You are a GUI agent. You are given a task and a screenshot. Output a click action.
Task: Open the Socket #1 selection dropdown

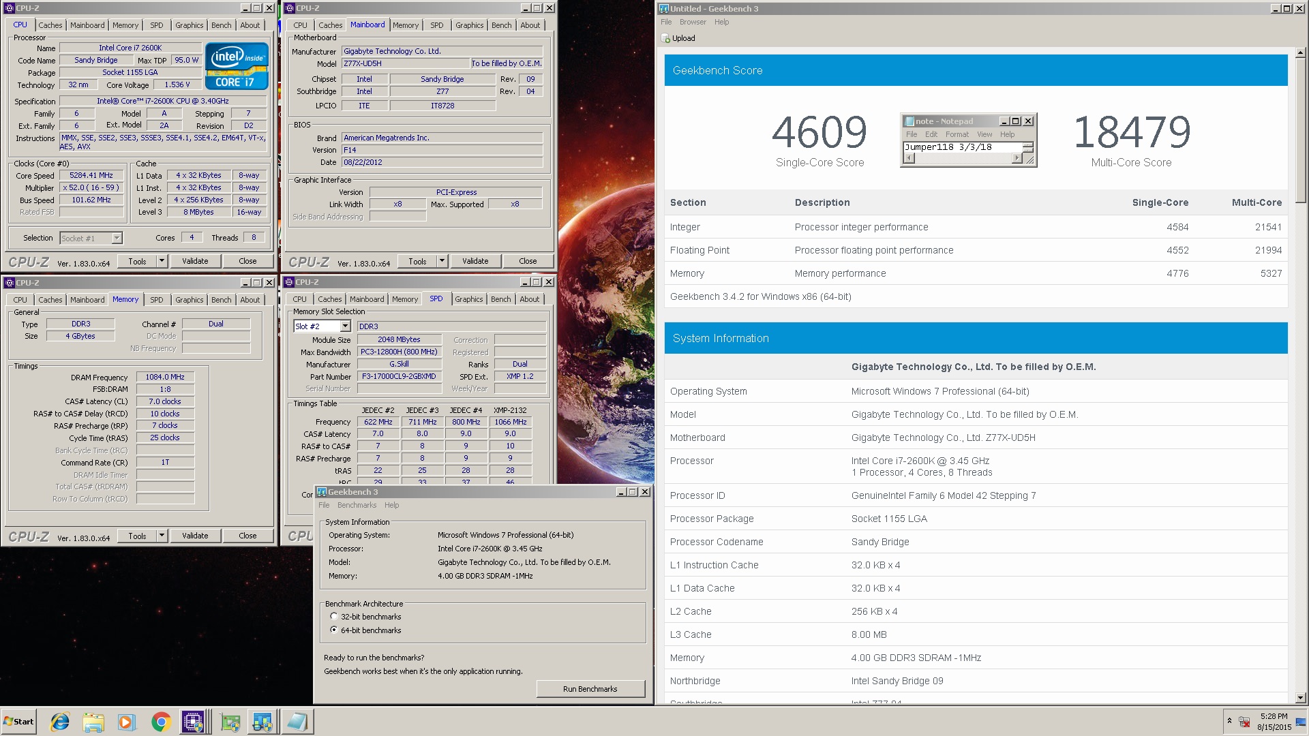click(x=117, y=238)
